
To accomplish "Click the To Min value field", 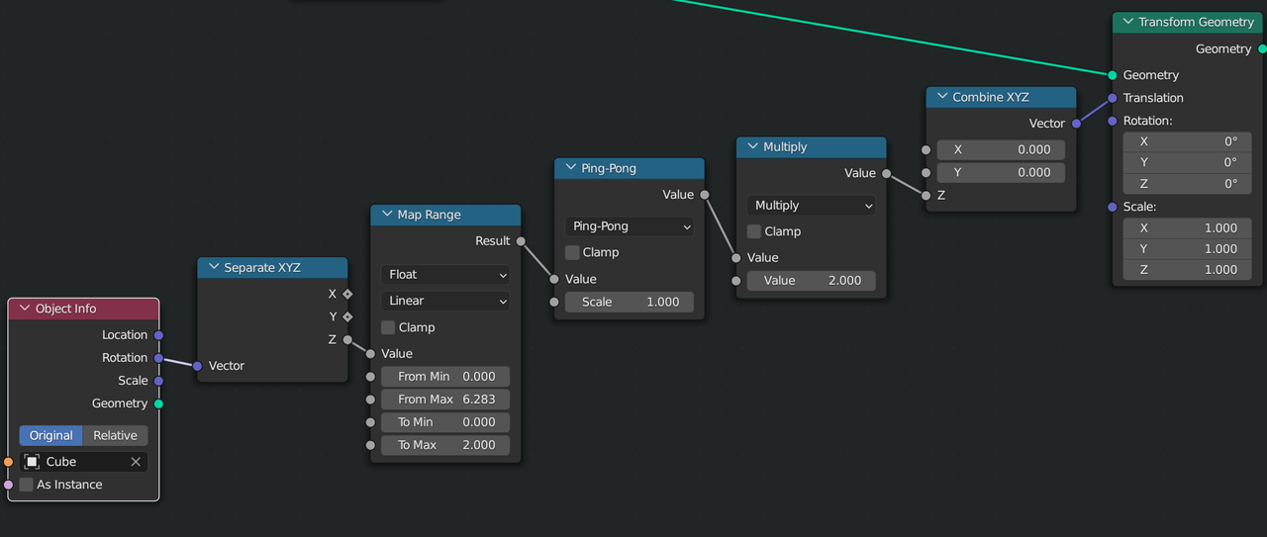I will 445,422.
